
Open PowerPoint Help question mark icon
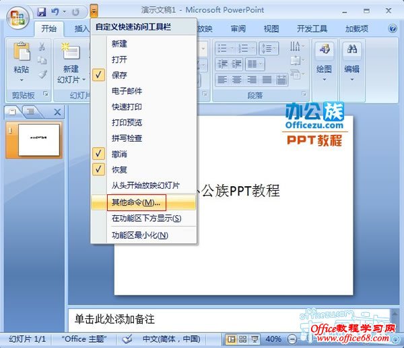pyautogui.click(x=393, y=28)
